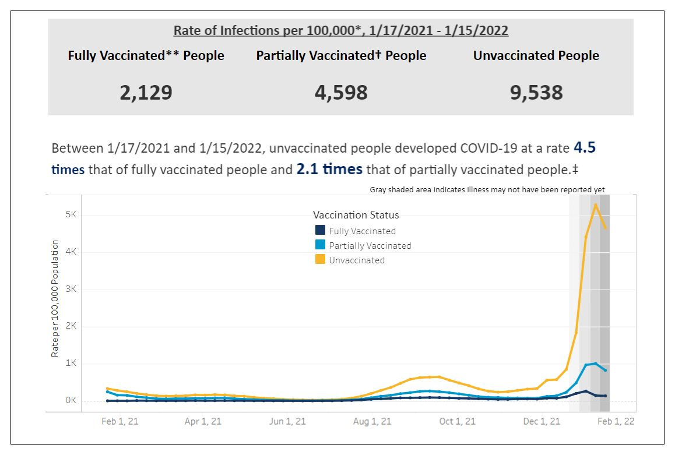Click the last data point of the Fully Vaccinated line

tap(606, 396)
